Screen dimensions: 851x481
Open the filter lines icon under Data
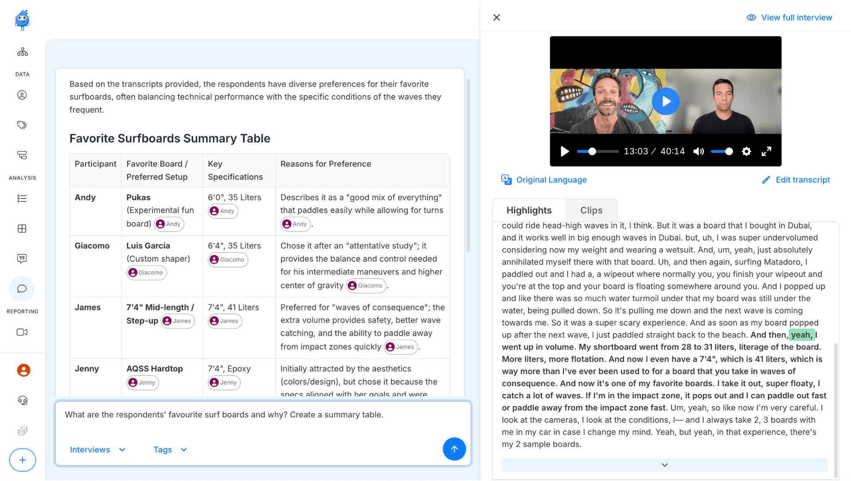pyautogui.click(x=22, y=155)
